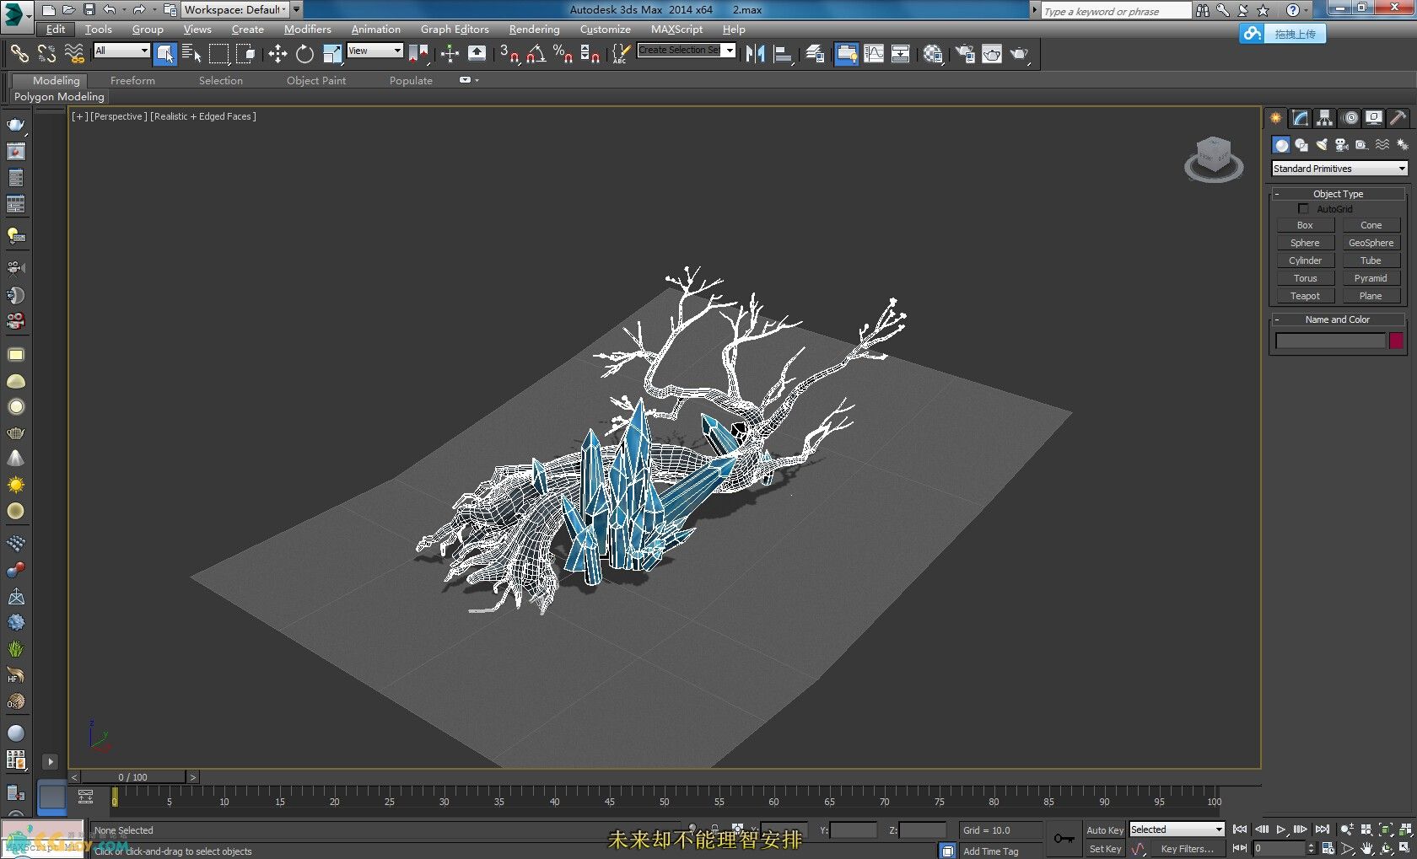Open the Utilities command panel tab
This screenshot has width=1417, height=859.
click(x=1398, y=118)
